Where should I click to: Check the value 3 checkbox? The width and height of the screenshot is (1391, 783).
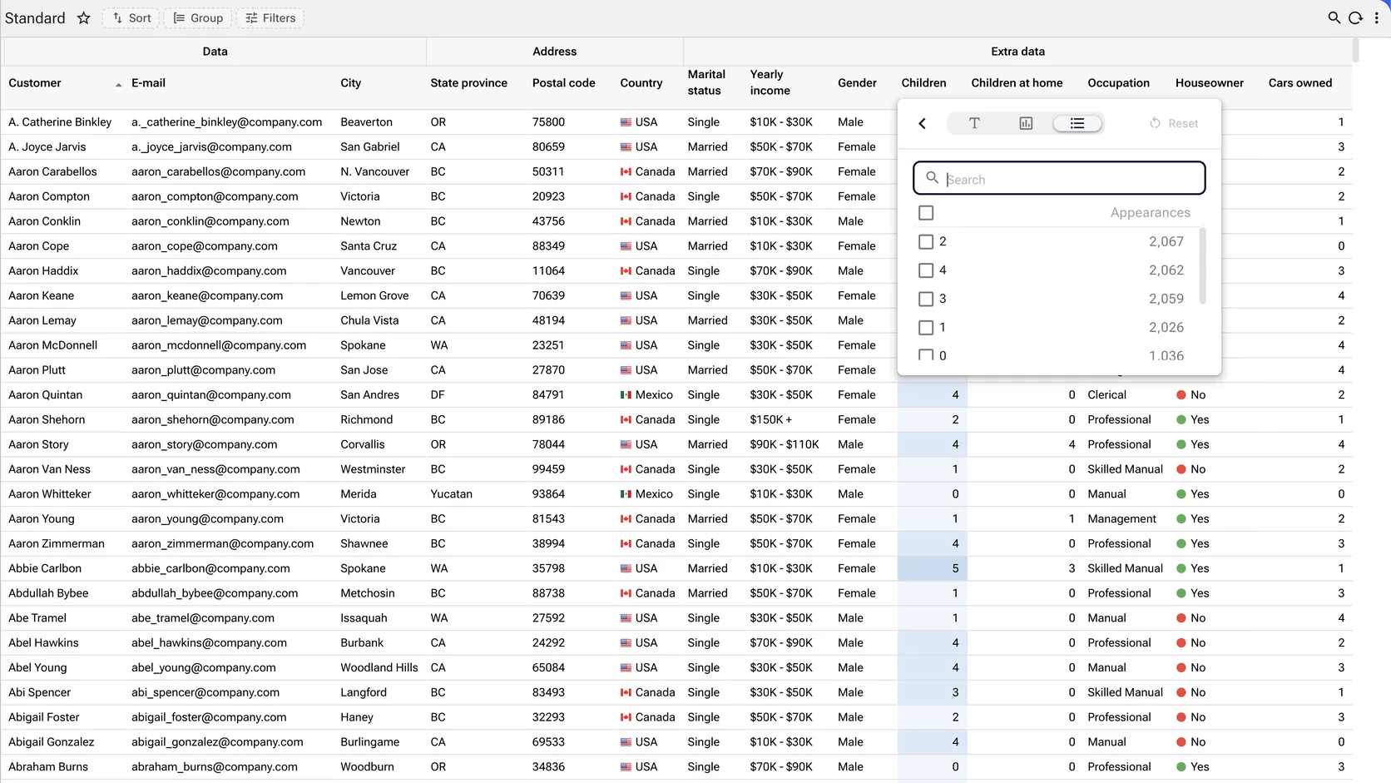926,299
